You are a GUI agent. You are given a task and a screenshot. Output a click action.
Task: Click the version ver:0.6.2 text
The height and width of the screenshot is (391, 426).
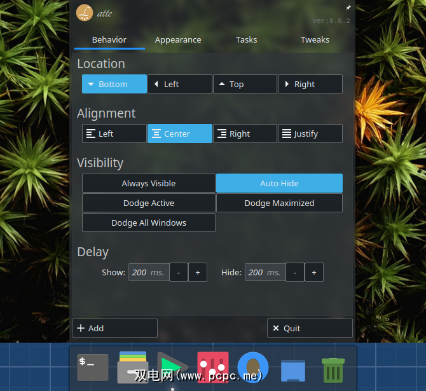331,20
